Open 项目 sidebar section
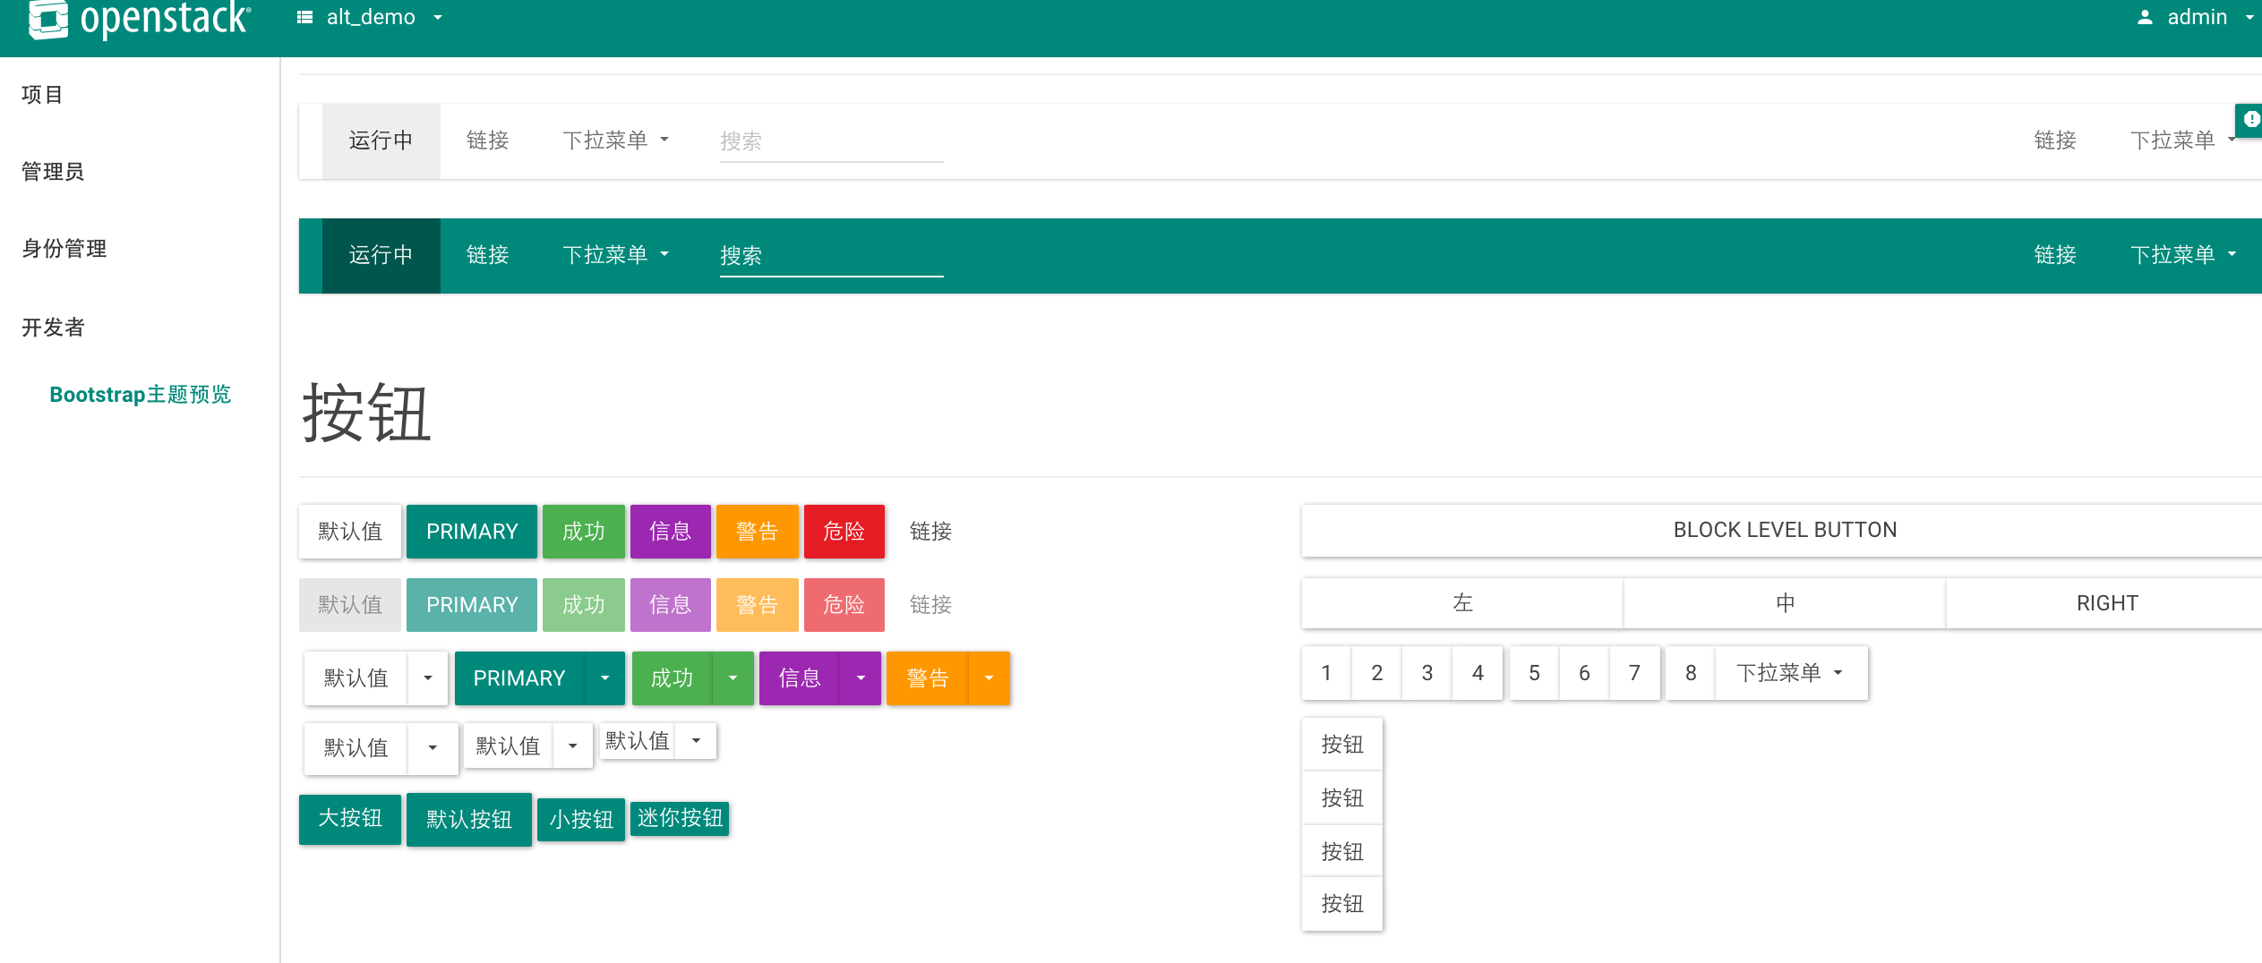 (x=42, y=94)
